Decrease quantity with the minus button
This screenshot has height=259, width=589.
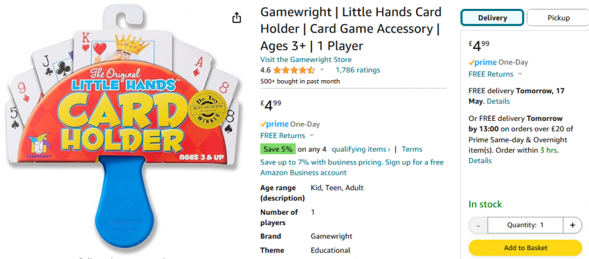coord(478,225)
